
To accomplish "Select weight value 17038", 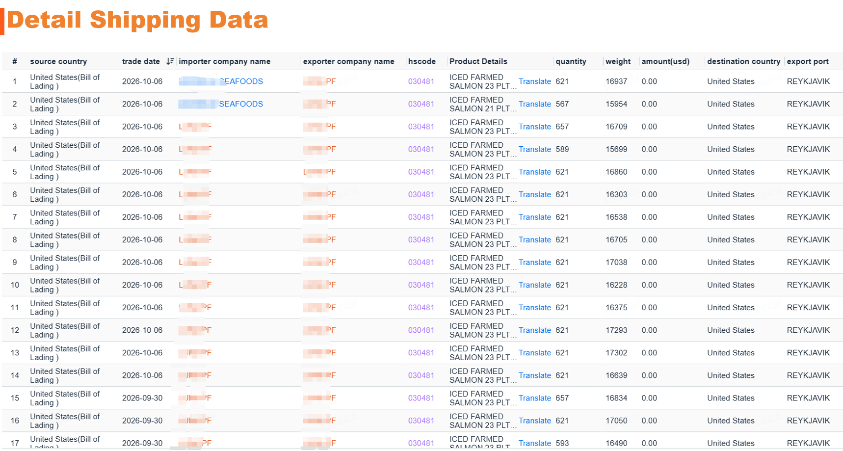I will (616, 262).
